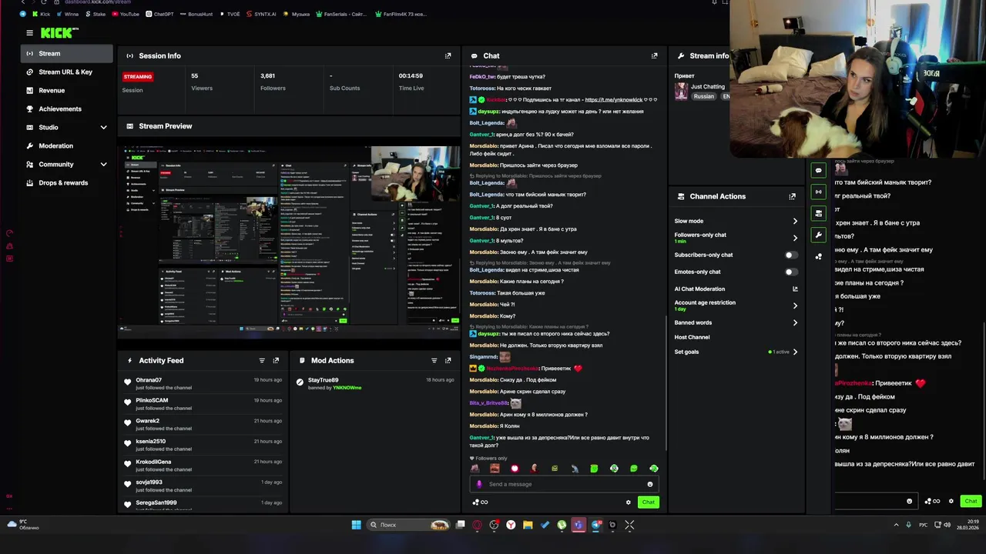The image size is (986, 554).
Task: Click the channel actions icon in popout sidebar
Action: click(x=818, y=213)
